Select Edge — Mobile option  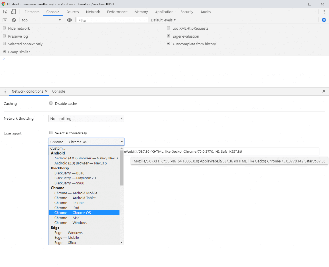(x=84, y=237)
